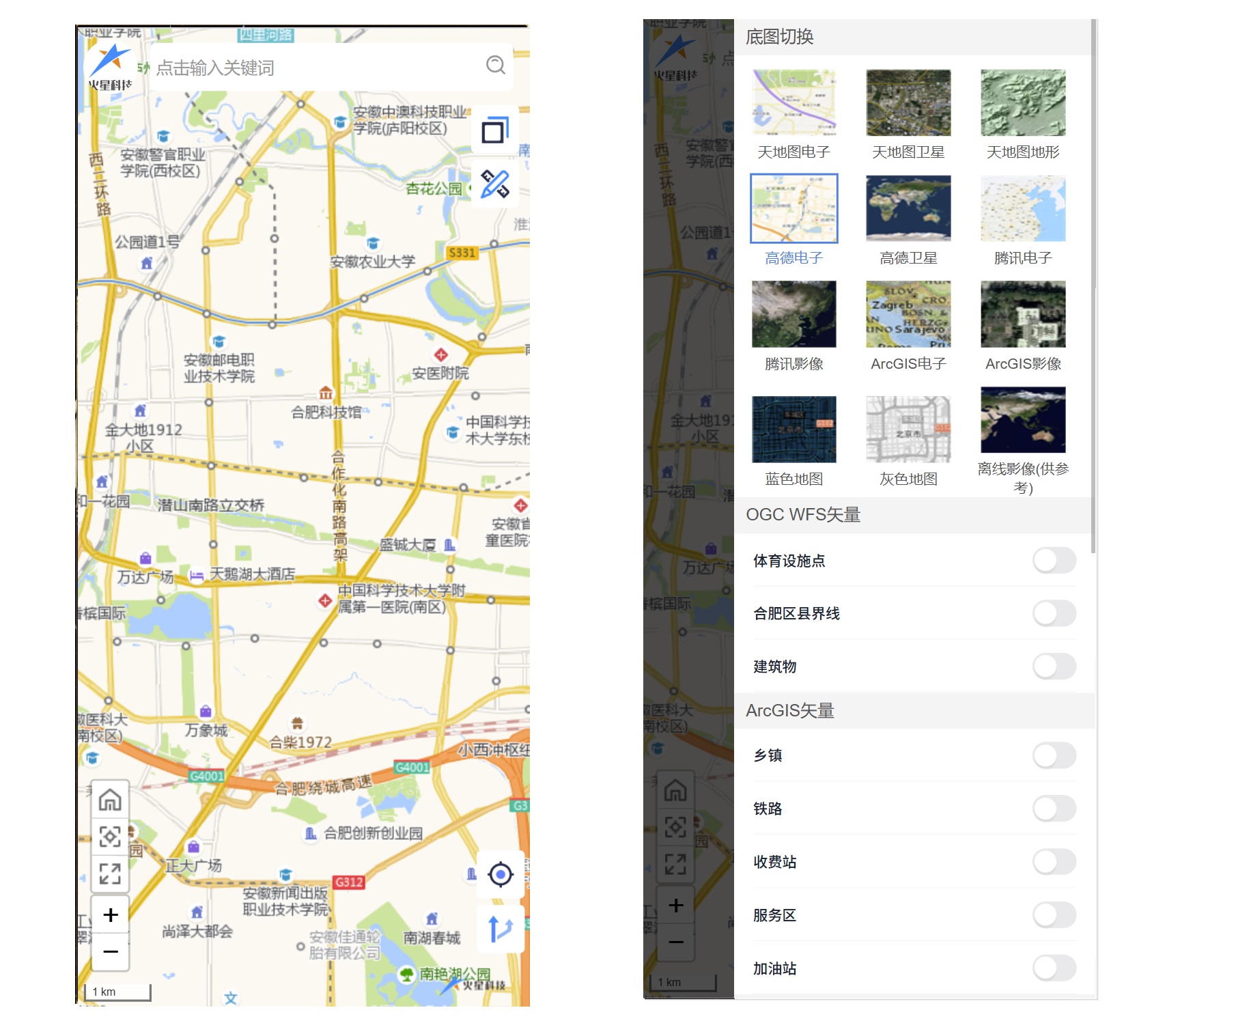Click the layer panel vertical scrollbar
Image resolution: width=1236 pixels, height=1023 pixels.
pyautogui.click(x=1093, y=287)
